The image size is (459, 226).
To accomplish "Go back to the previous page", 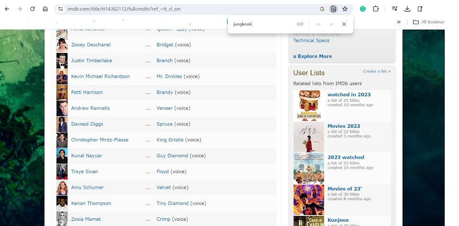I will click(x=7, y=9).
